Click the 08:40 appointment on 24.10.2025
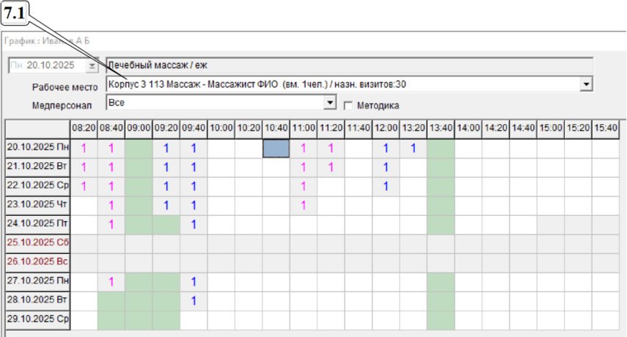The width and height of the screenshot is (627, 337). coord(111,224)
